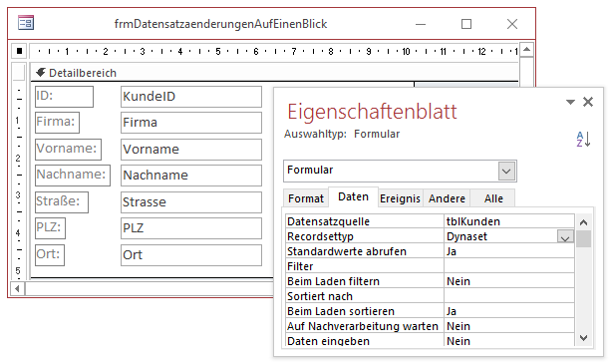Select the Straße: label control
Viewport: 611px width, 364px height.
pyautogui.click(x=62, y=202)
